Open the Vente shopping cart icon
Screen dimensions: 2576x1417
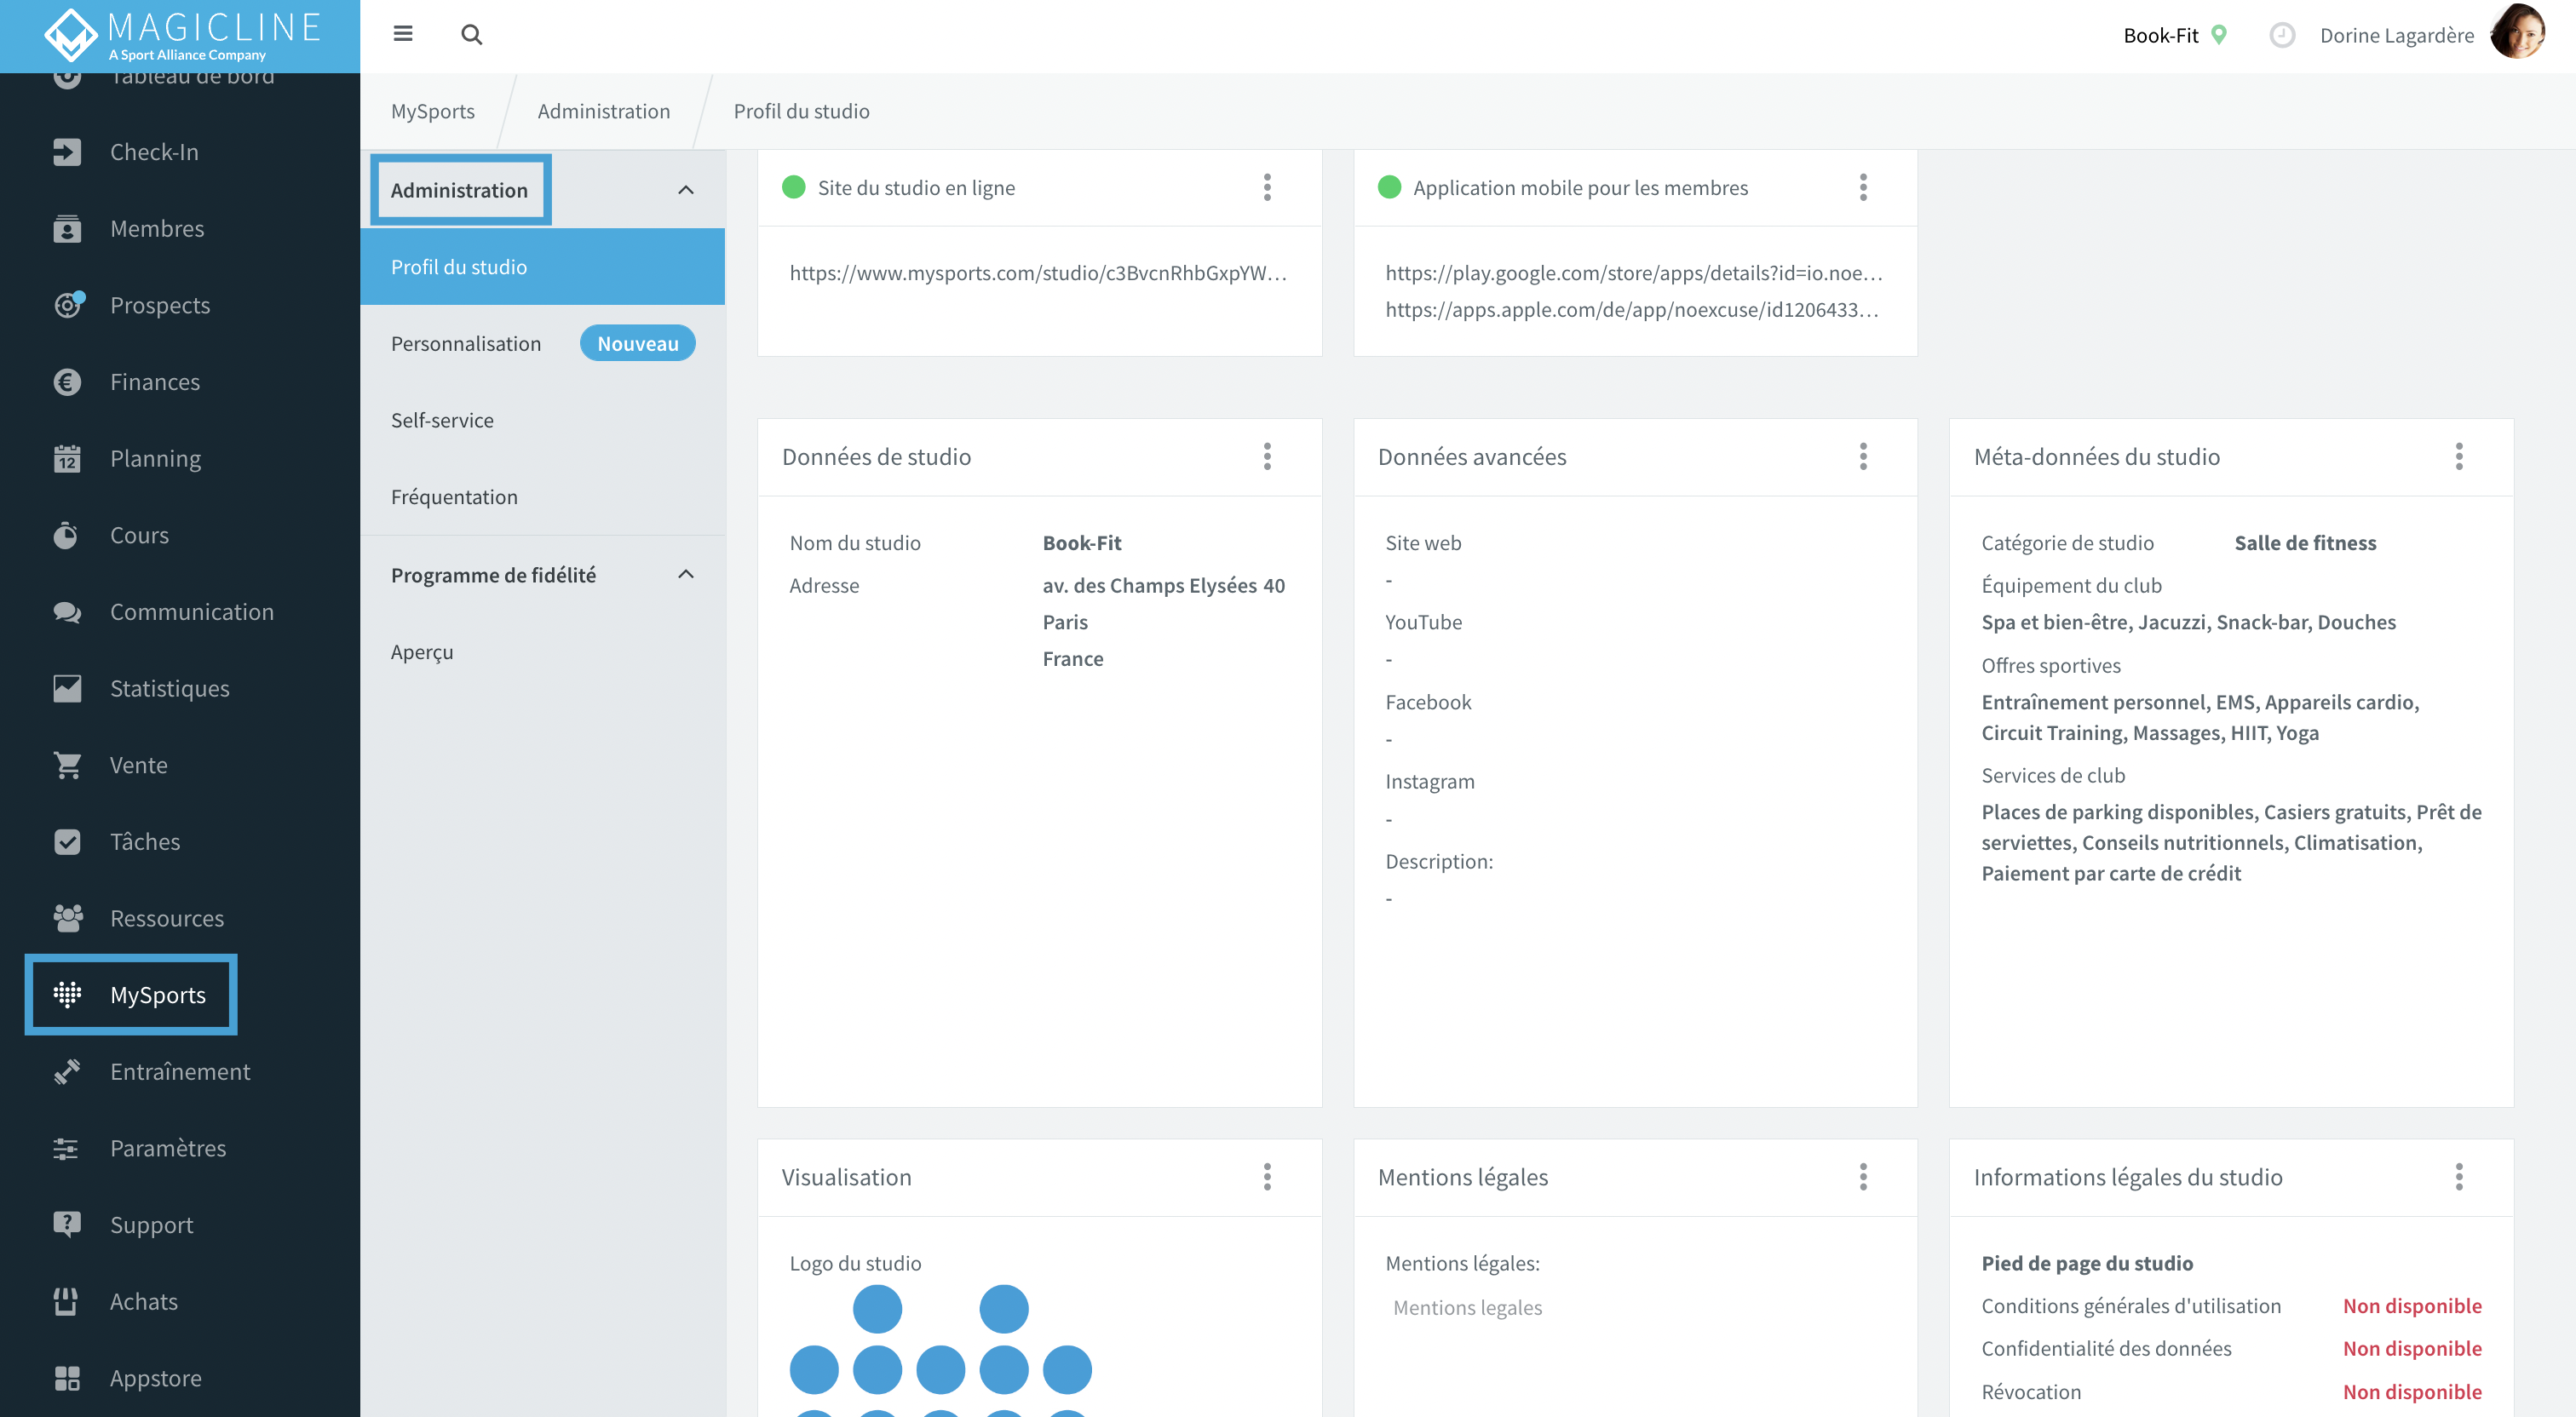67,765
